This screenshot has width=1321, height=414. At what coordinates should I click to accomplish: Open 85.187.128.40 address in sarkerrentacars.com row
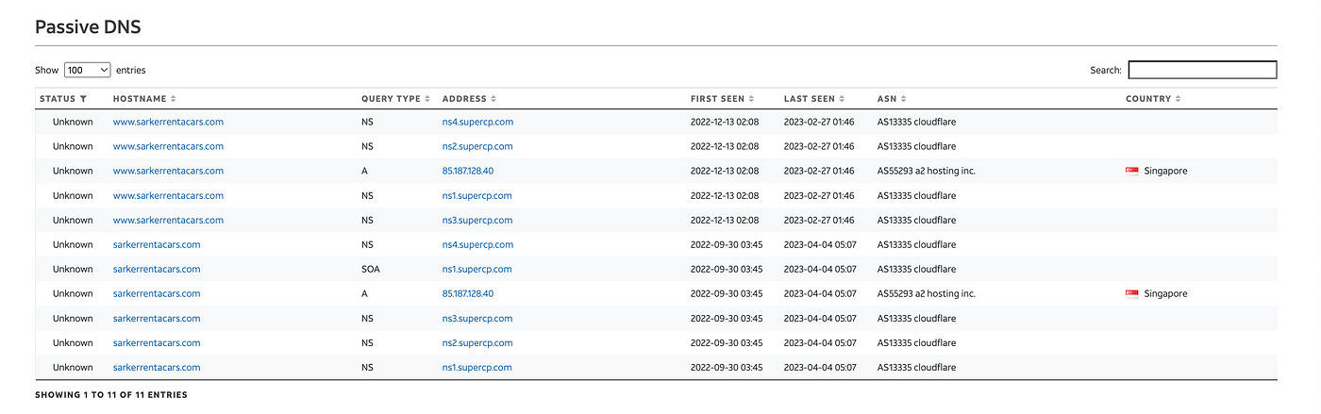pyautogui.click(x=468, y=293)
